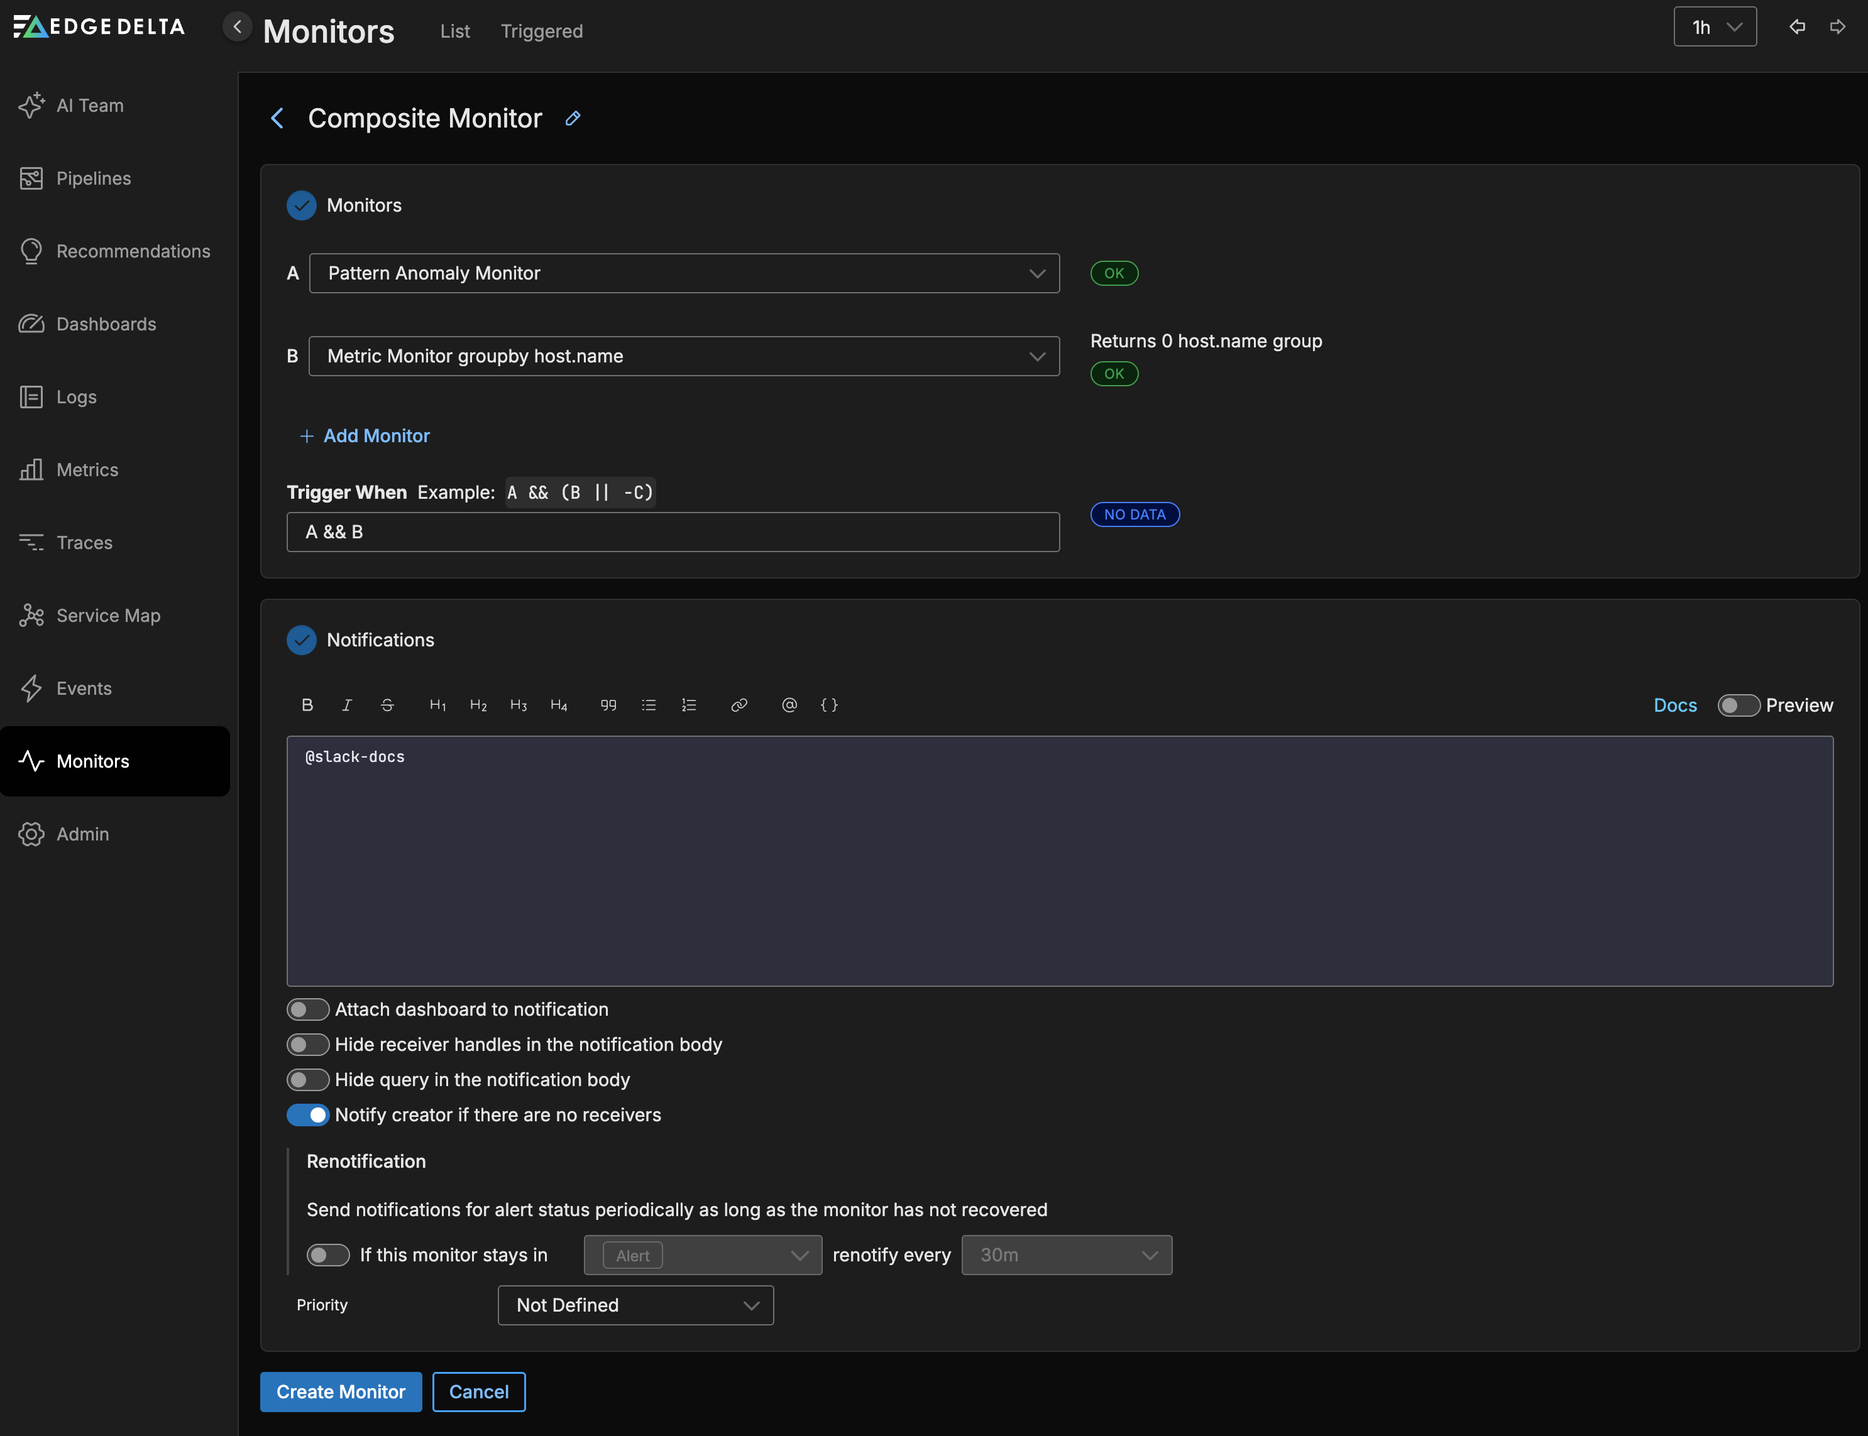Insert a template variable using the braces icon
Image resolution: width=1868 pixels, height=1436 pixels.
coord(829,705)
